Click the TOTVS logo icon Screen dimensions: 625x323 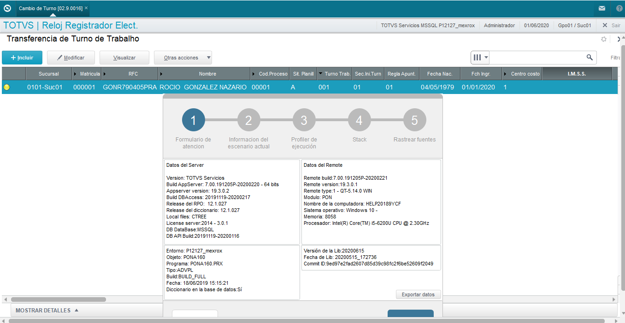coord(7,8)
